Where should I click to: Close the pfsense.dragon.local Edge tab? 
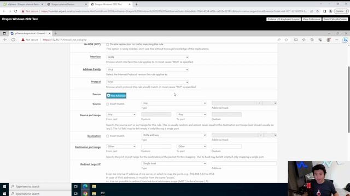tap(49, 33)
